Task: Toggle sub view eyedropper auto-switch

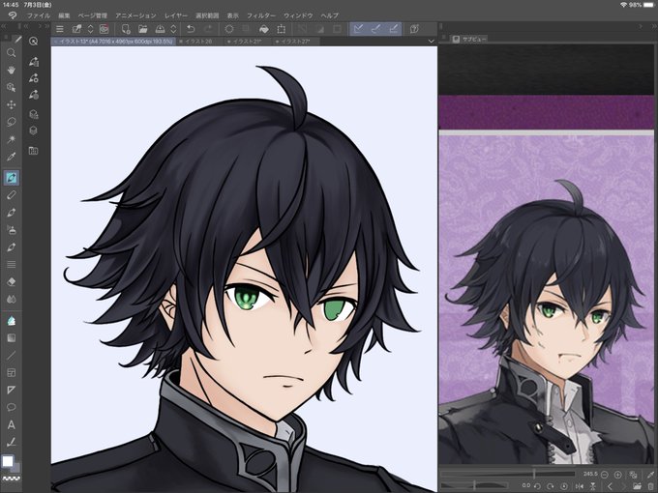Action: point(651,475)
